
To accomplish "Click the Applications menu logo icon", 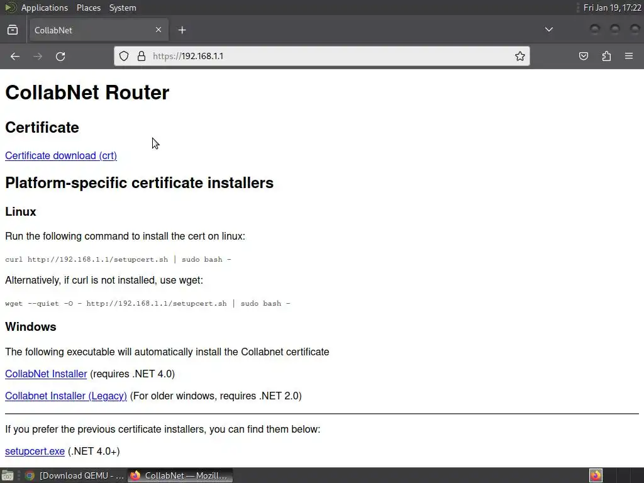I will (x=11, y=8).
